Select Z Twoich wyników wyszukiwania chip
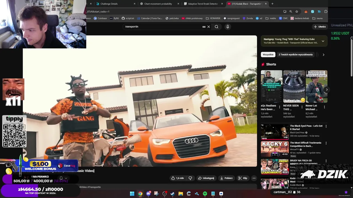The width and height of the screenshot is (353, 198). coord(296,54)
